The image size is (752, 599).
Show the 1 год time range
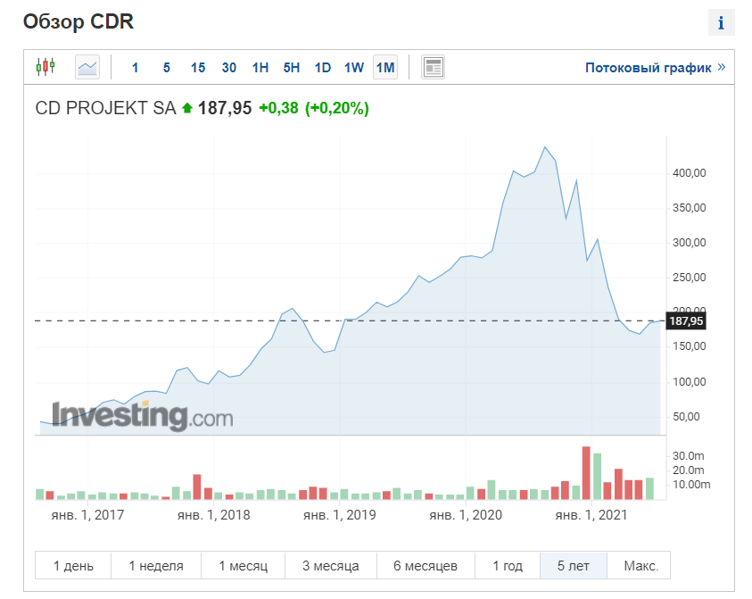tap(507, 566)
